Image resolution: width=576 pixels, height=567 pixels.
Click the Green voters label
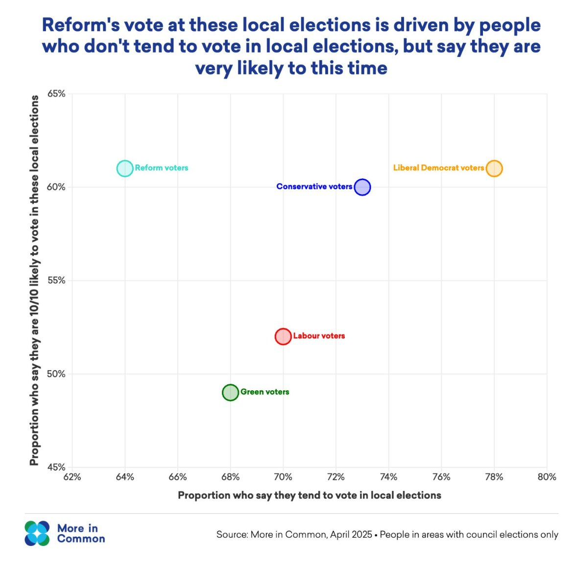coord(264,392)
